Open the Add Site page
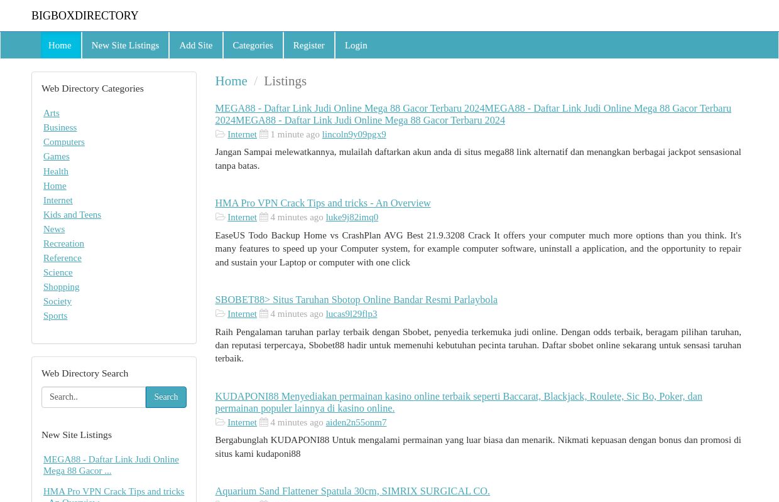Image resolution: width=779 pixels, height=502 pixels. pyautogui.click(x=196, y=45)
